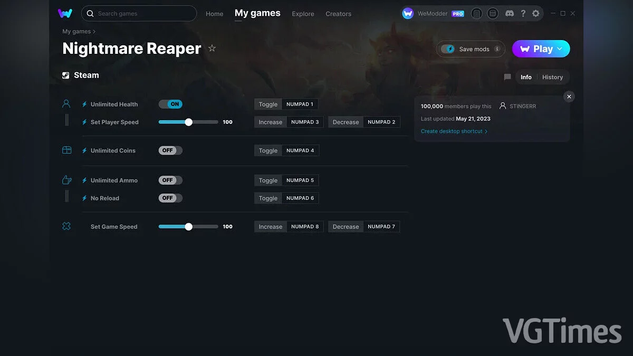Screen dimensions: 633x356
Task: Close the info panel with X
Action: (569, 97)
